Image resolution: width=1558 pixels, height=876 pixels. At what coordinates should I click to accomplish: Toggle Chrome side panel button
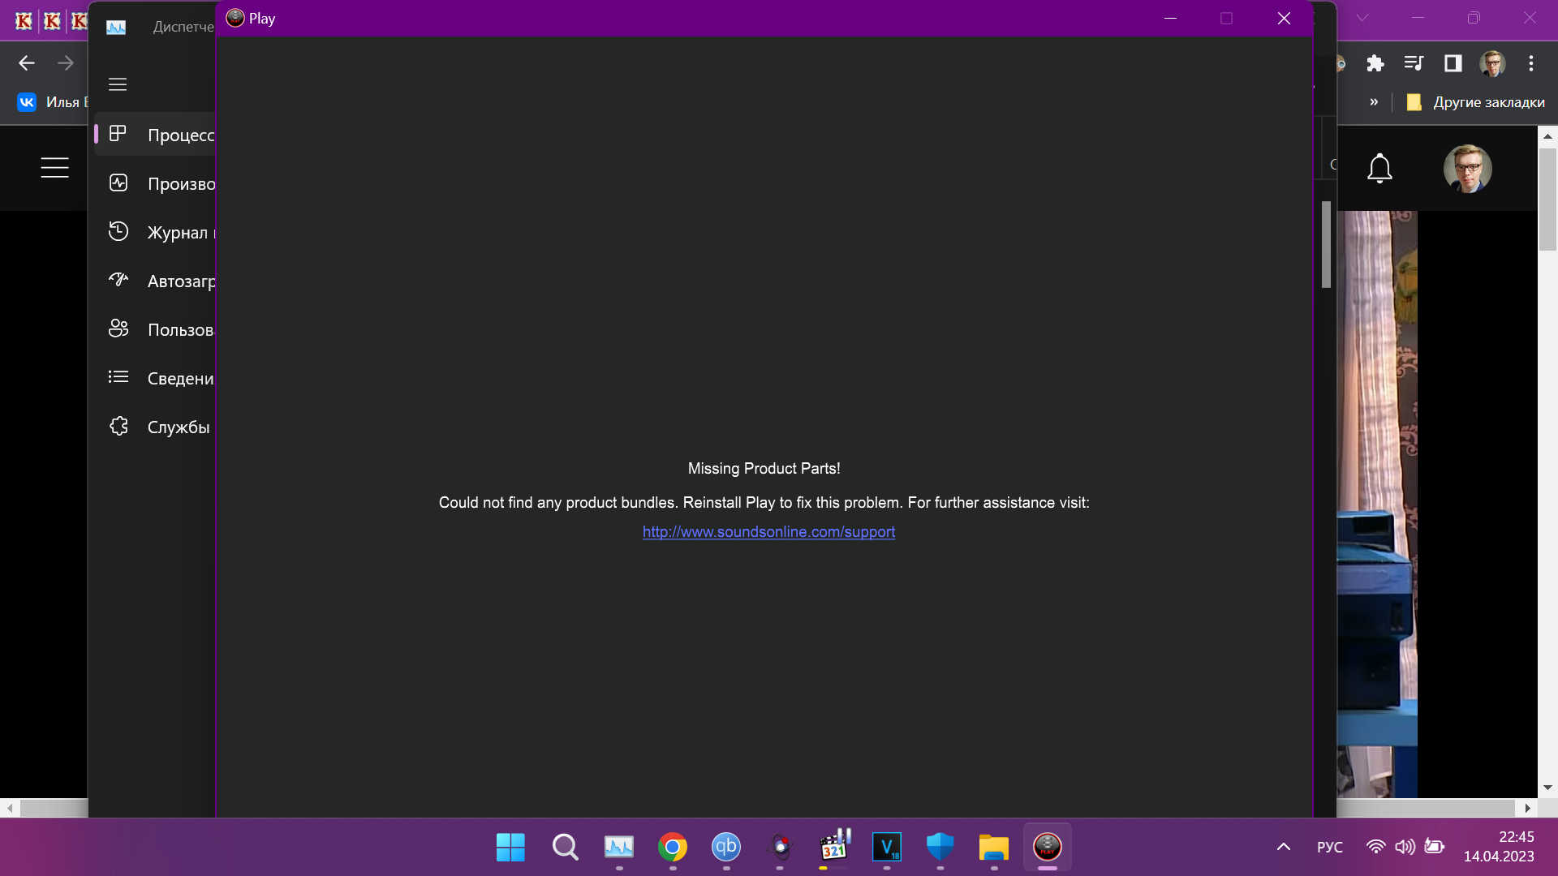1453,63
